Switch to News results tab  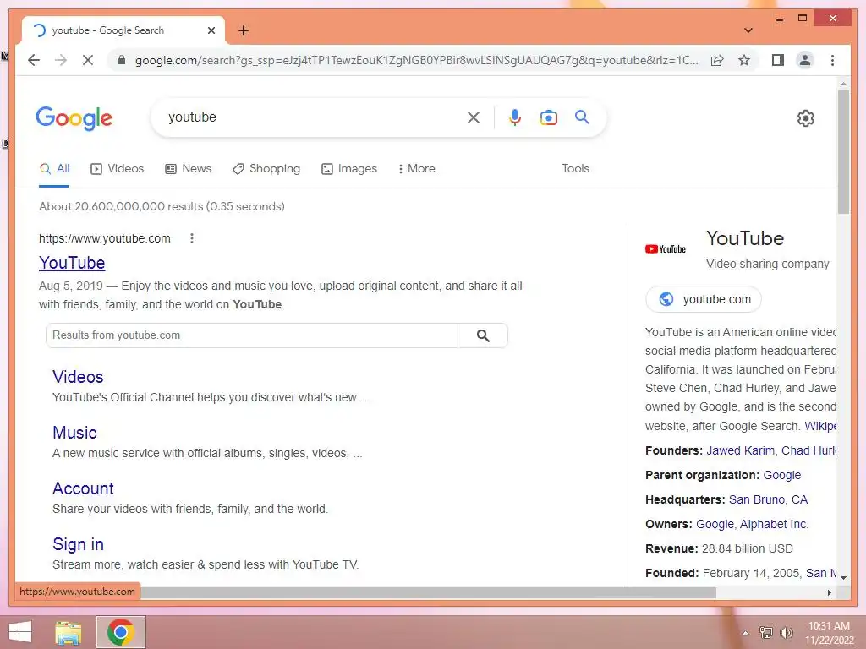click(x=189, y=169)
